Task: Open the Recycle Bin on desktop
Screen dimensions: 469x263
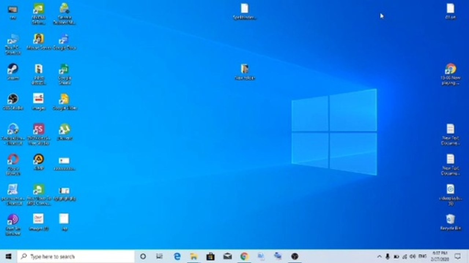Action: 450,222
